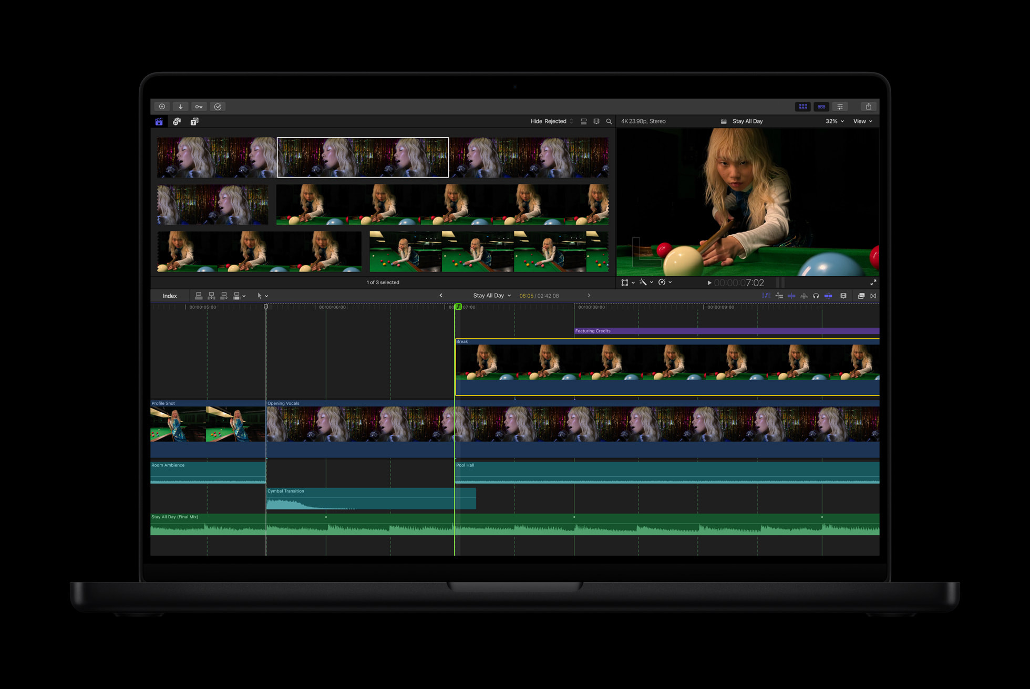Check Background Tasks status
This screenshot has width=1030, height=689.
(x=218, y=107)
